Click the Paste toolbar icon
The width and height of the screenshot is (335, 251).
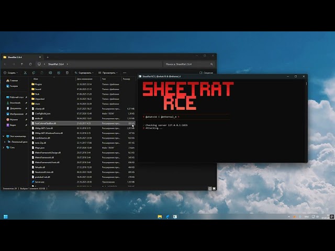pyautogui.click(x=42, y=73)
